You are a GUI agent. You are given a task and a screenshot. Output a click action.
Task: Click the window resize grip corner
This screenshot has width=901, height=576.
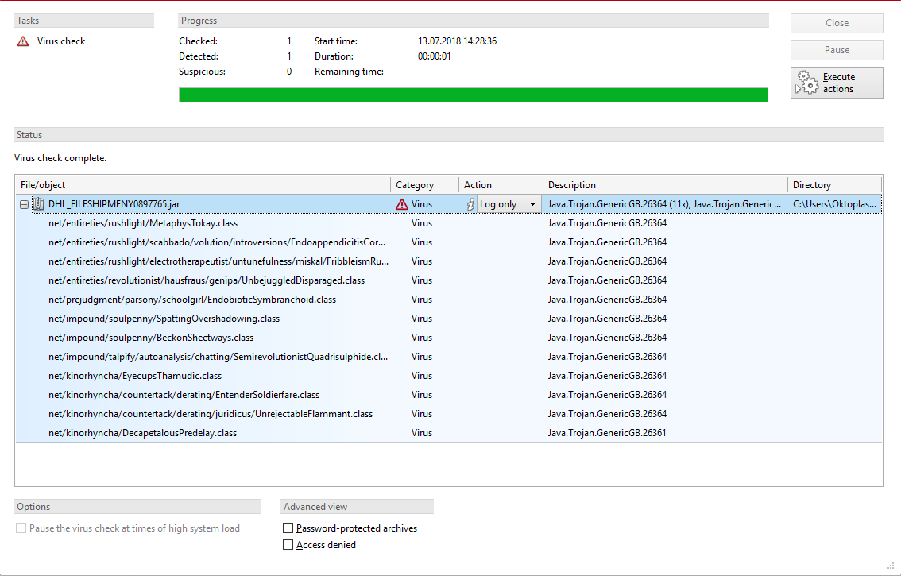[x=891, y=566]
